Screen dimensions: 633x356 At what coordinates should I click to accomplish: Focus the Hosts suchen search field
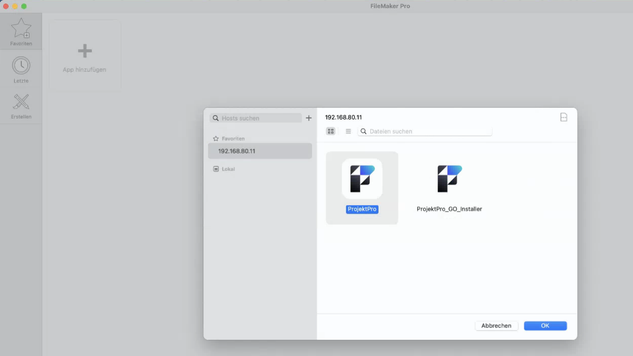(259, 118)
